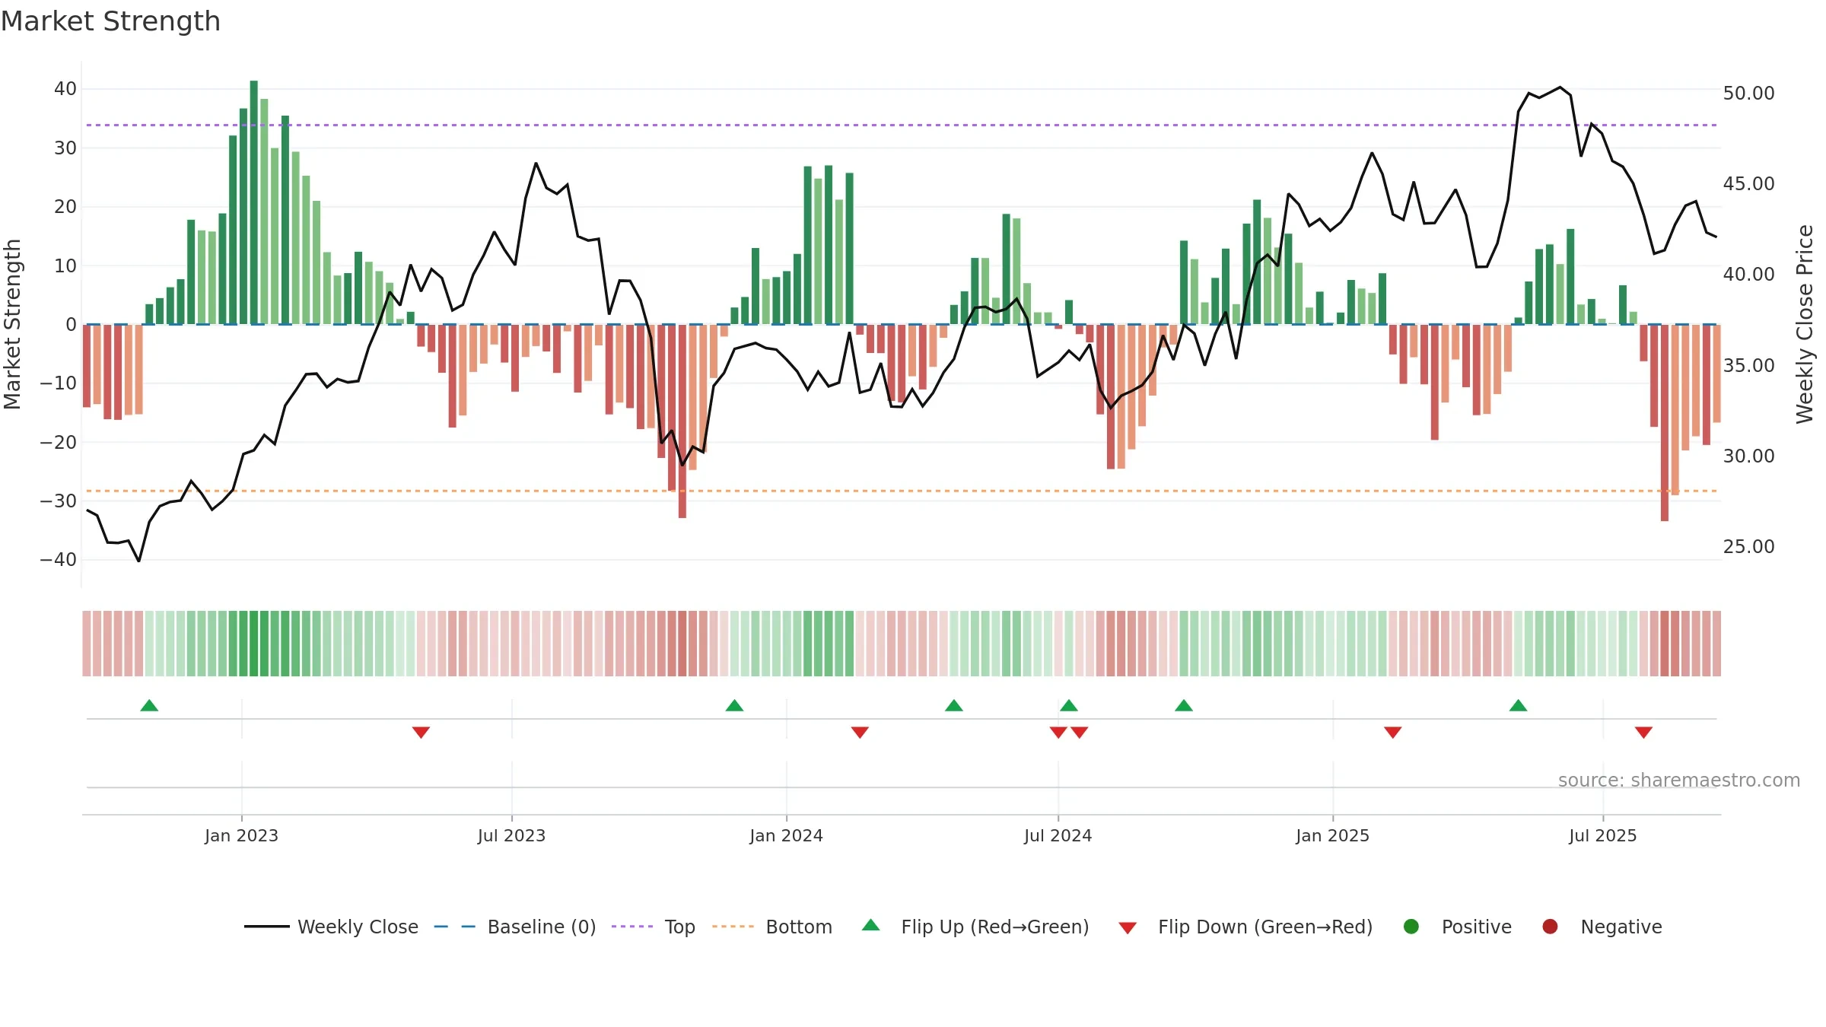This screenshot has width=1826, height=1027.
Task: Click the Jan 2025 x-axis label
Action: pyautogui.click(x=1332, y=835)
